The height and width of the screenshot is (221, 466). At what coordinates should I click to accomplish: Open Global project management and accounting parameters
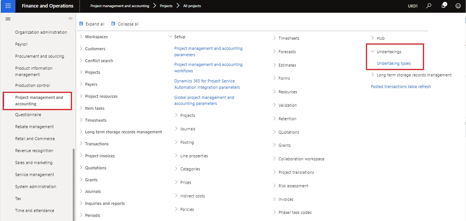click(204, 100)
